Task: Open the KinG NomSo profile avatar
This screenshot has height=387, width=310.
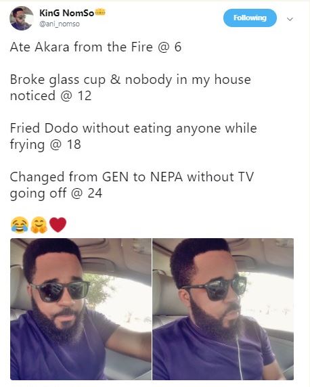Action: click(21, 18)
